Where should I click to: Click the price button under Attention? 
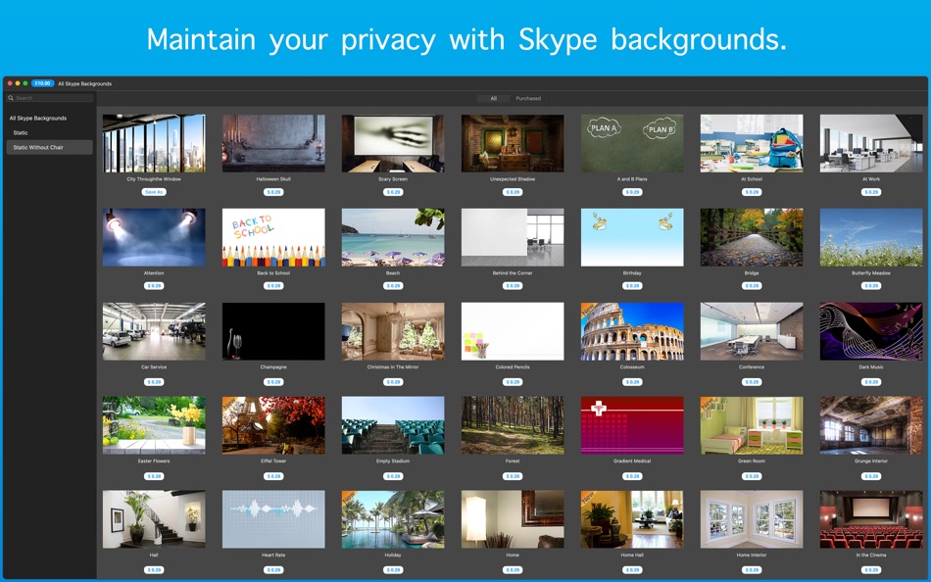[x=154, y=286]
